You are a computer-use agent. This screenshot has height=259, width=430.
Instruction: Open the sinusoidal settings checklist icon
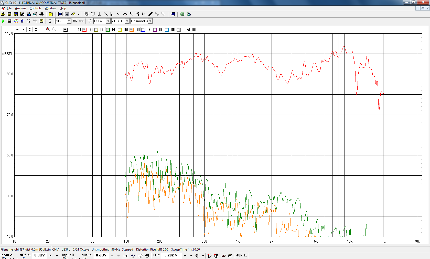(x=41, y=21)
